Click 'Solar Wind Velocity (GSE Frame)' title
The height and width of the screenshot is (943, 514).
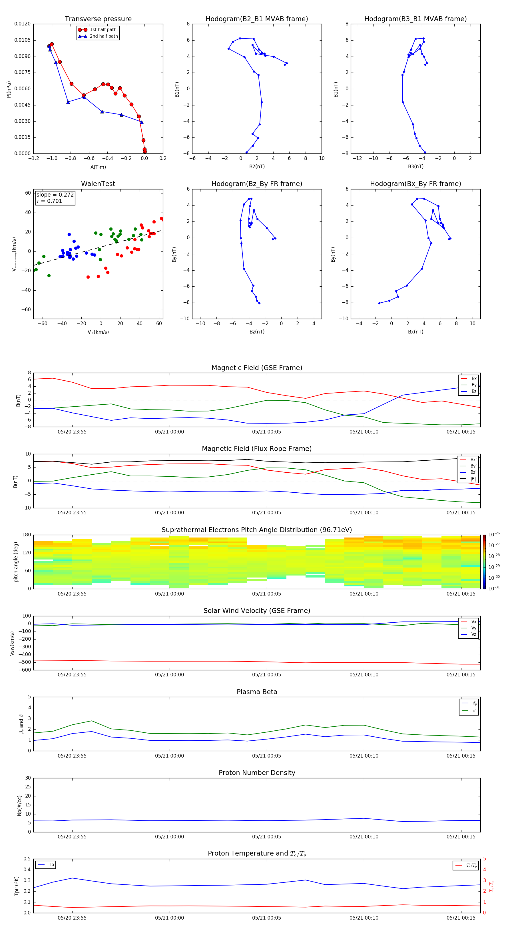click(257, 611)
